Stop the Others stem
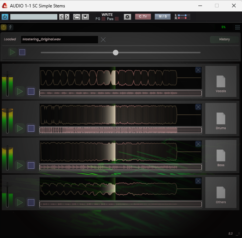The image size is (242, 238). tap(31, 202)
